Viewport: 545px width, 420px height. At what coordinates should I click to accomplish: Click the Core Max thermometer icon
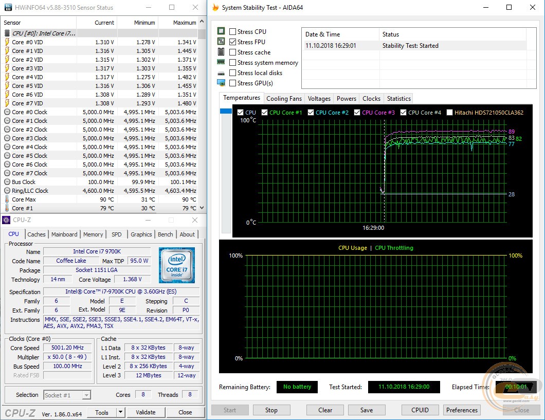pos(7,199)
